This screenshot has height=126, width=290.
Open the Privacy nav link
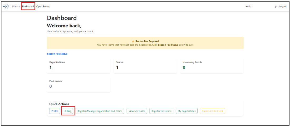16,7
